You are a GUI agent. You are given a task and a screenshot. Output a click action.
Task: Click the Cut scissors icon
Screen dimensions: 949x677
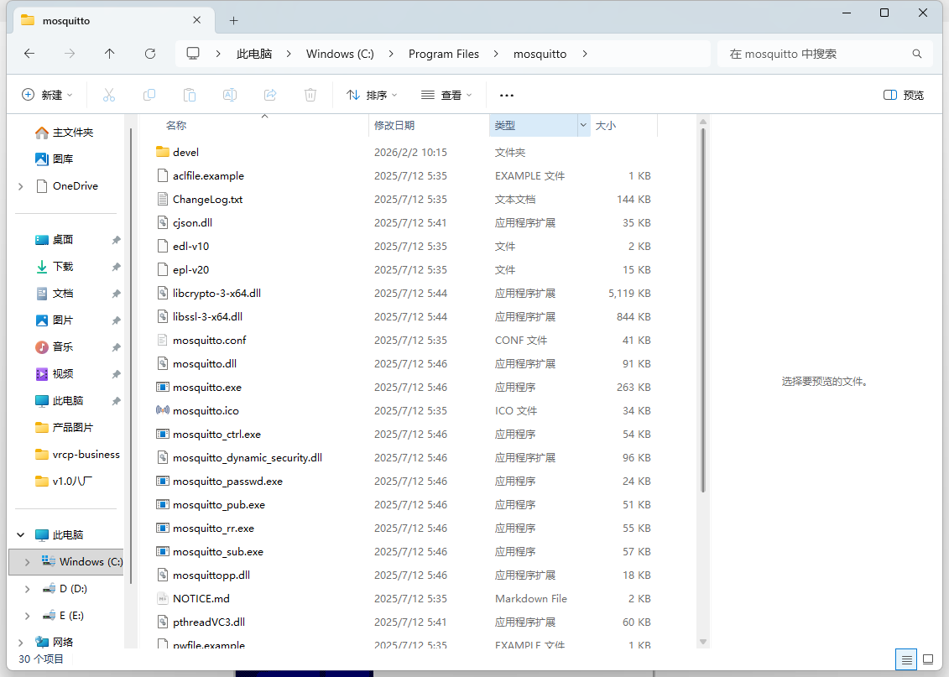109,95
